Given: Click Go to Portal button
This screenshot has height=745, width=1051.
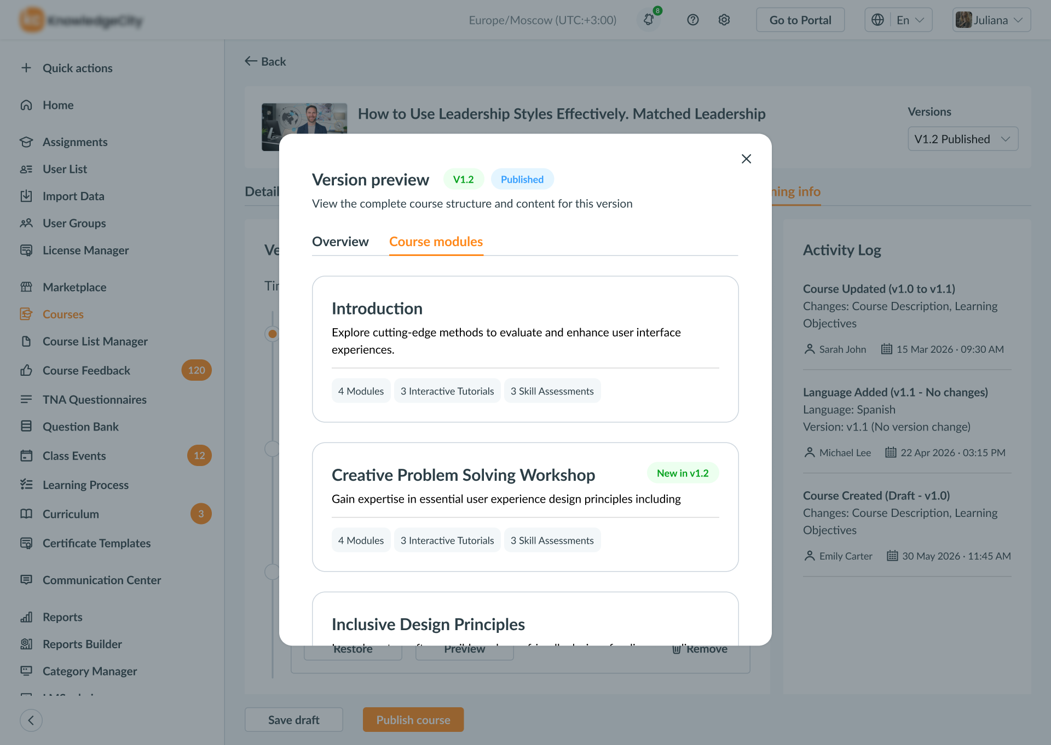Looking at the screenshot, I should point(800,20).
